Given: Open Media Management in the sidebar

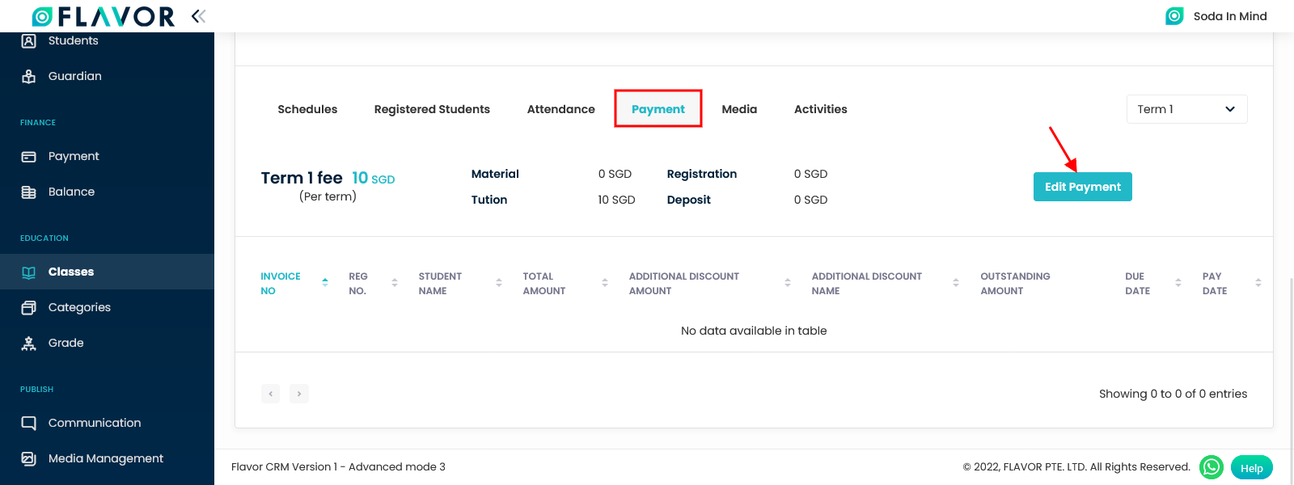Looking at the screenshot, I should point(107,458).
